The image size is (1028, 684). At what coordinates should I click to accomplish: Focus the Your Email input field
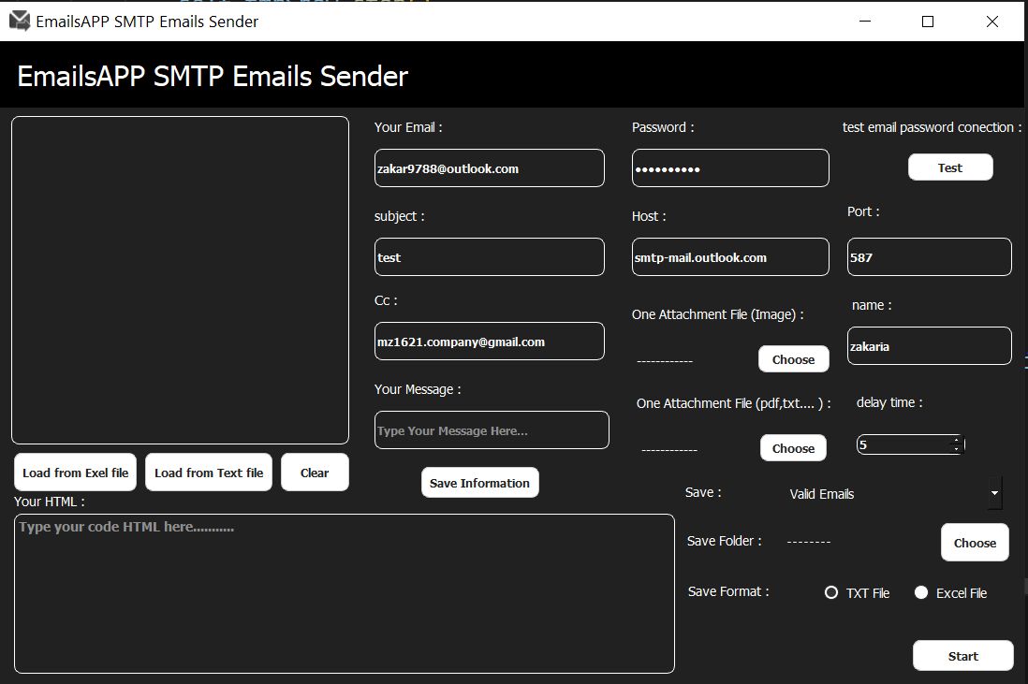(489, 168)
